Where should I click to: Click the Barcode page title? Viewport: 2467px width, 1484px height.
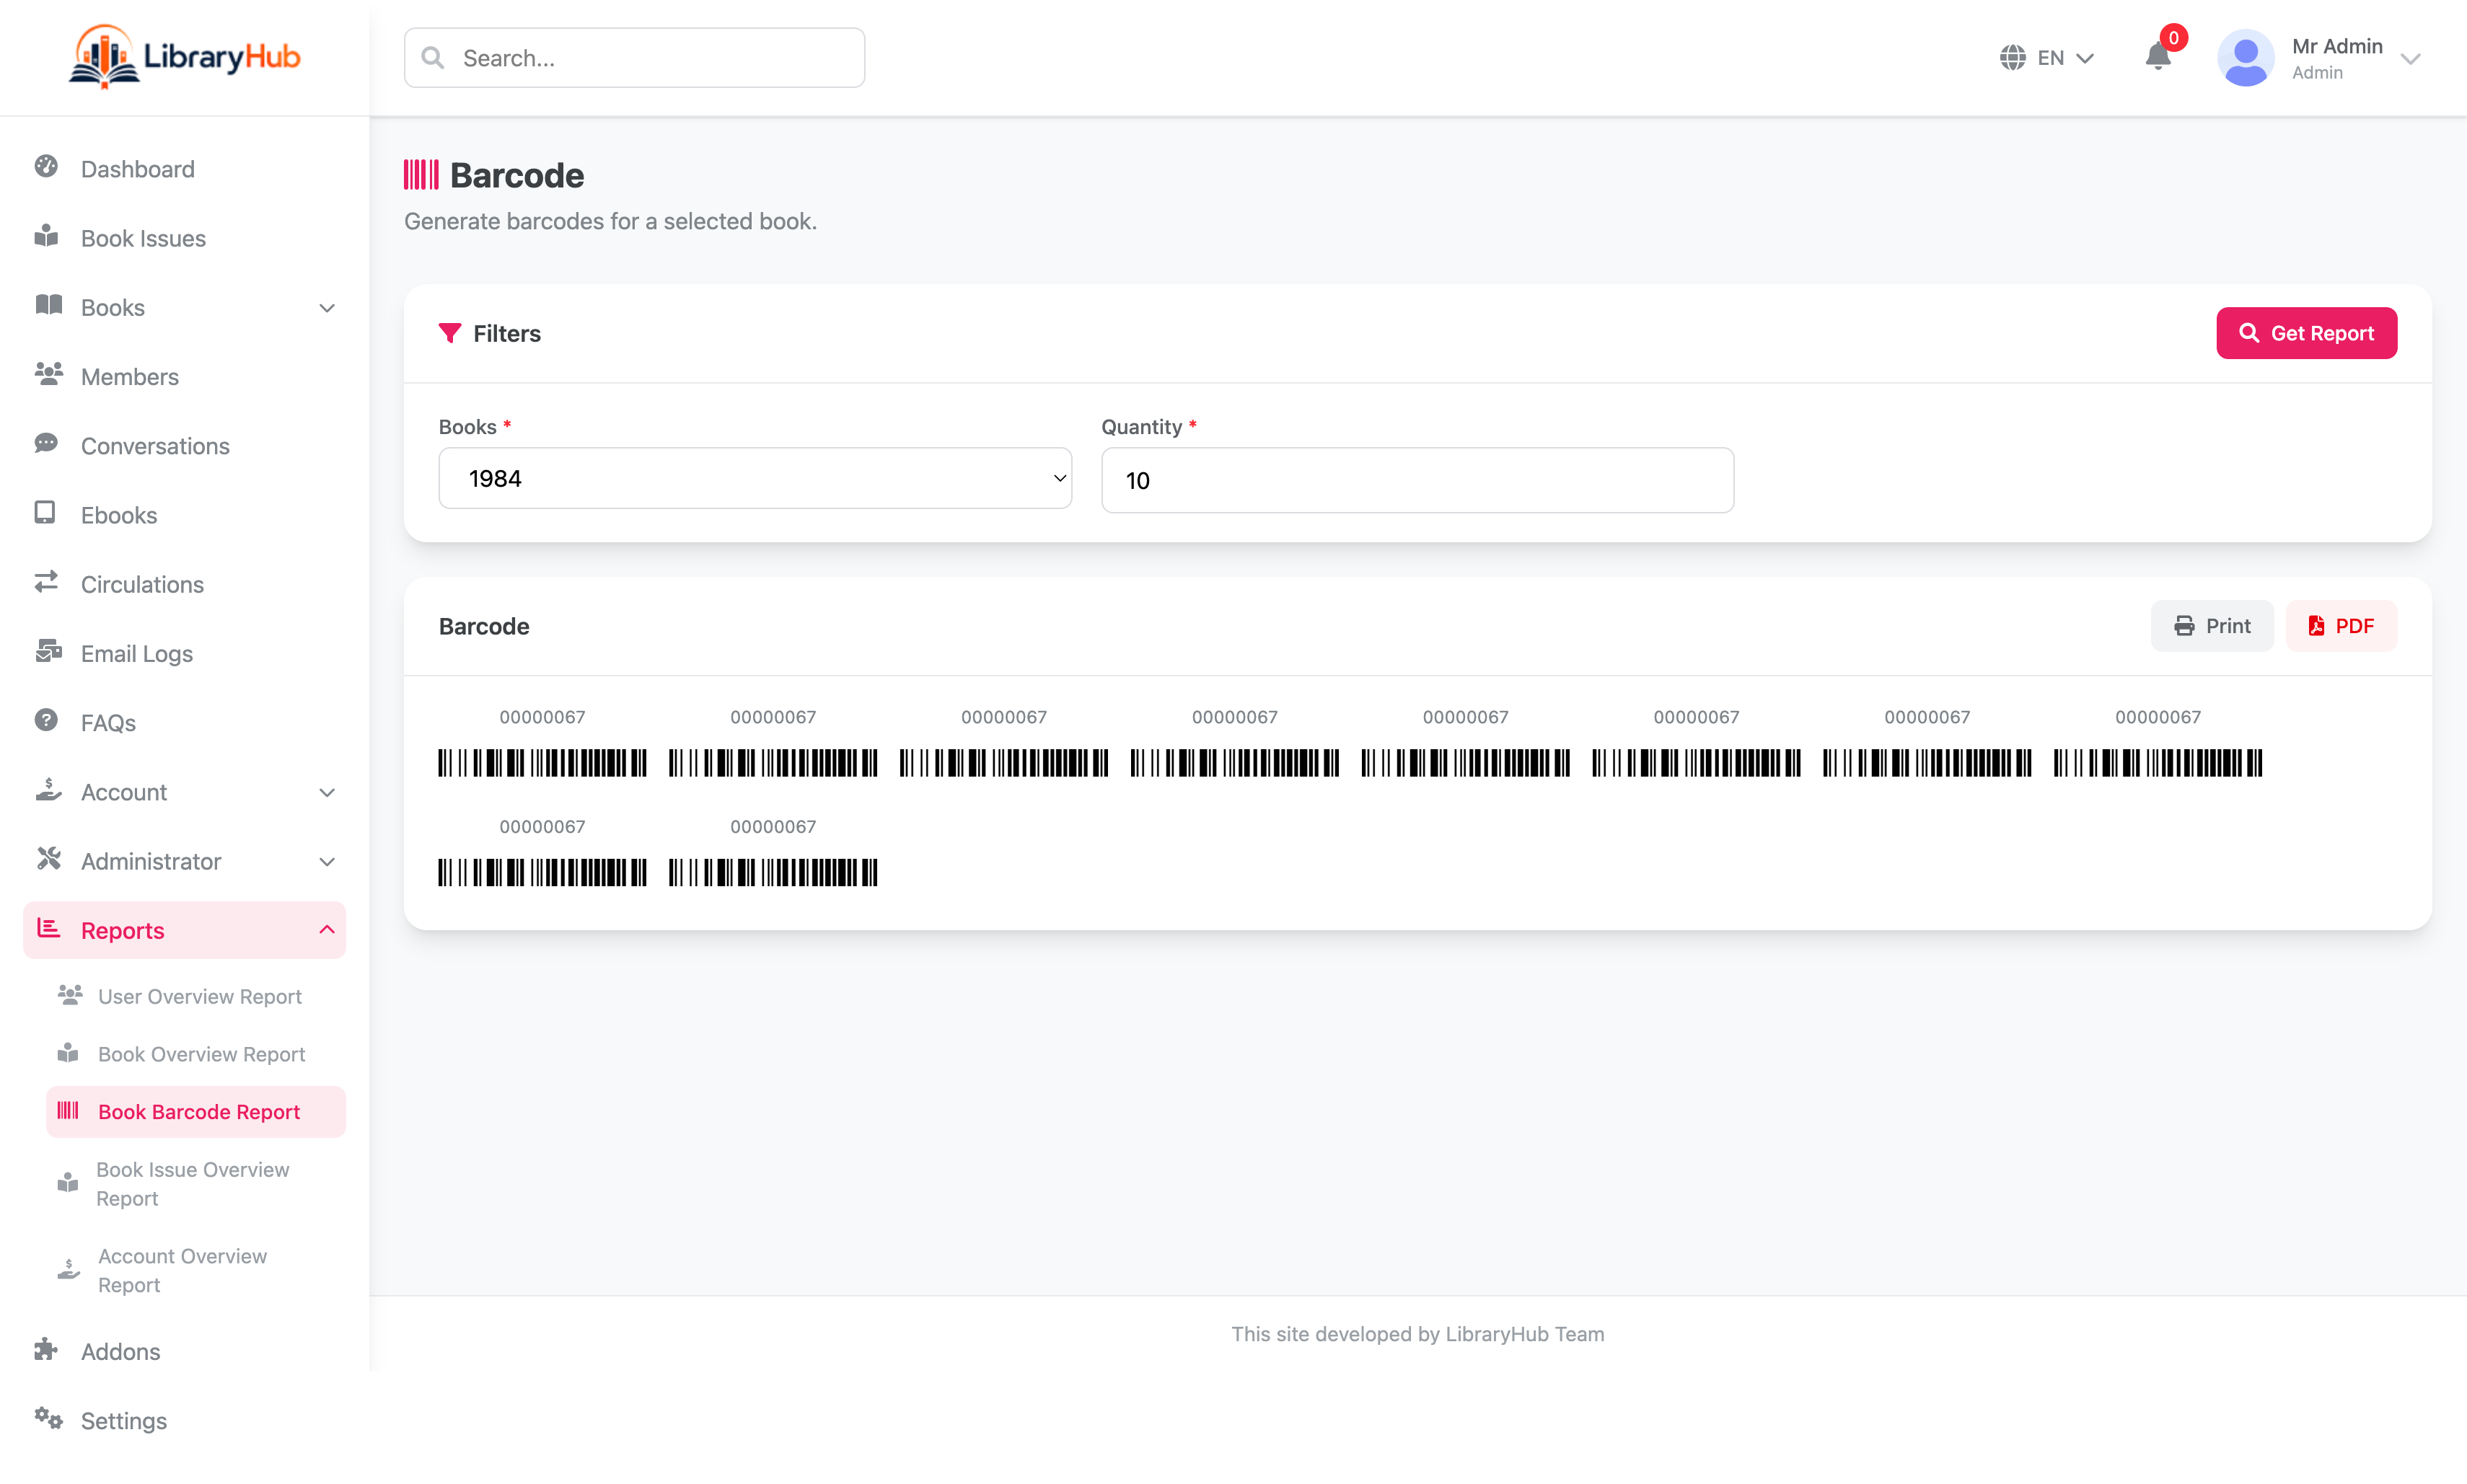point(517,175)
